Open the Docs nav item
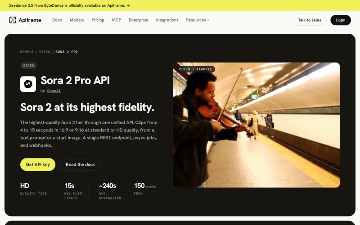Viewport: 360px width, 225px height. tap(57, 20)
